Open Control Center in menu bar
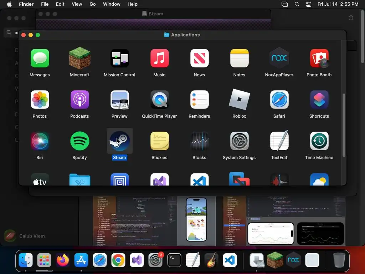Viewport: 365px width, 274px height. [x=309, y=4]
